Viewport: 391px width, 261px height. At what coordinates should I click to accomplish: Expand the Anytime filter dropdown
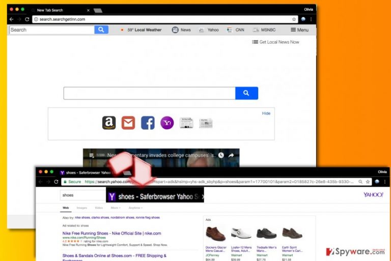pos(135,208)
